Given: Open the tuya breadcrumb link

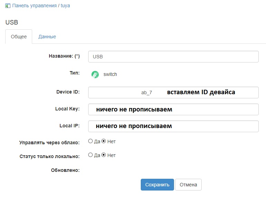Looking at the screenshot, I should [x=65, y=6].
